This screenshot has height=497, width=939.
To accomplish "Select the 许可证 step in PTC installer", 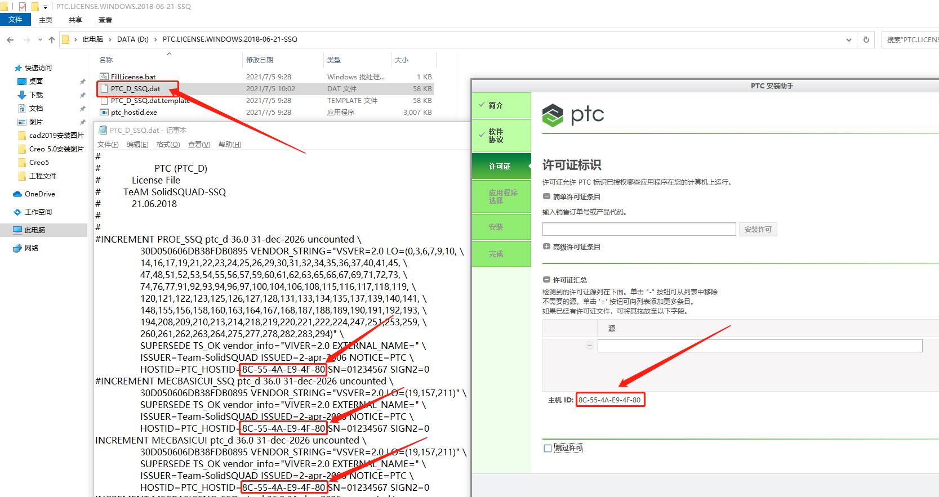I will coord(501,166).
